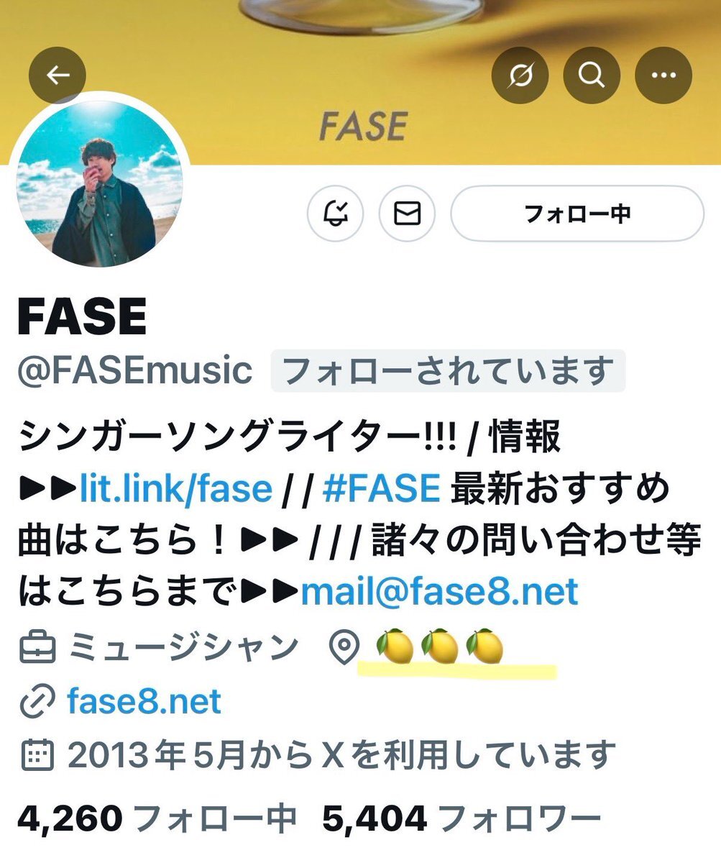This screenshot has width=721, height=863.
Task: Tap the chain link icon
Action: pyautogui.click(x=36, y=703)
